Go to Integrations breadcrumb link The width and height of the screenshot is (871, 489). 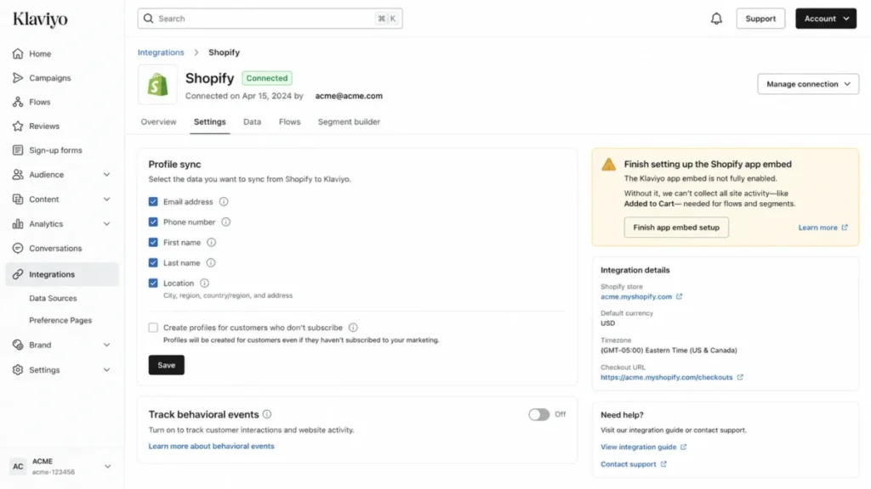(161, 52)
